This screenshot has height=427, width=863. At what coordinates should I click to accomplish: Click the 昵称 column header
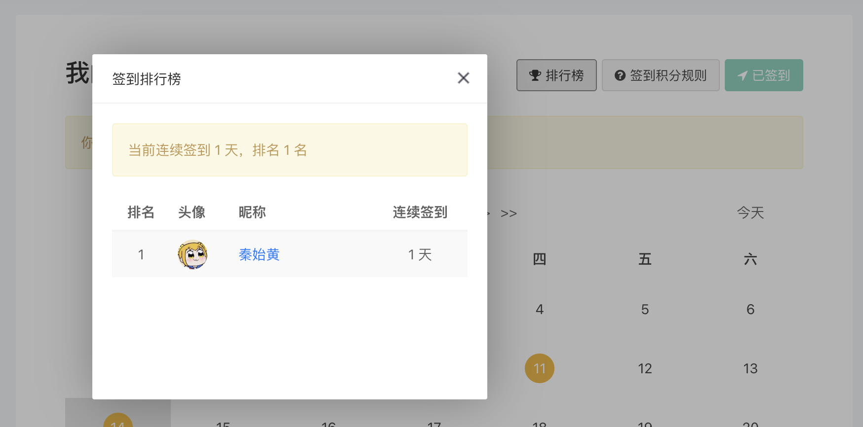pos(252,212)
